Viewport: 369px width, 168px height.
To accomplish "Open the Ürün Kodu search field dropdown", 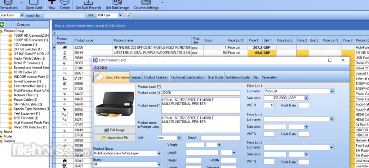I will click(22, 15).
